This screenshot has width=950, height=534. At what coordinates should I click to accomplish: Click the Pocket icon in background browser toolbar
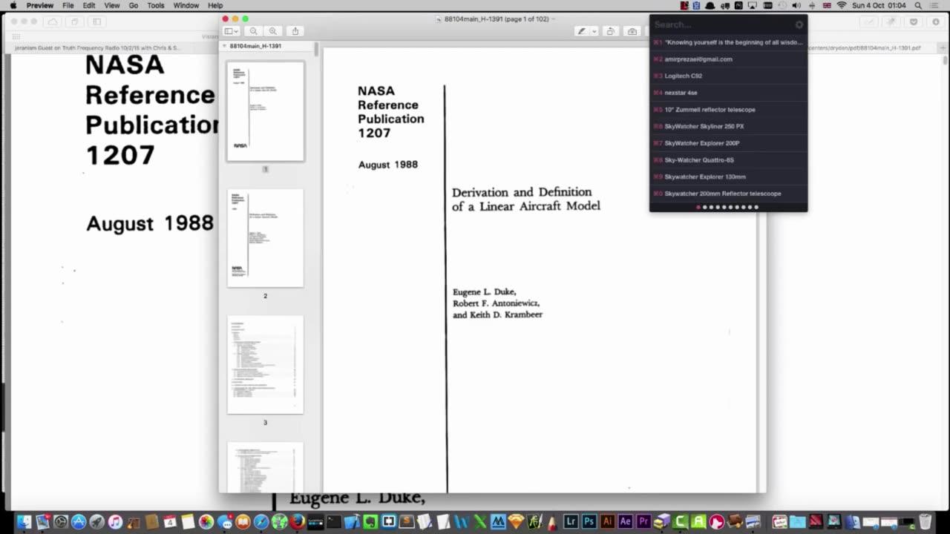tap(914, 22)
